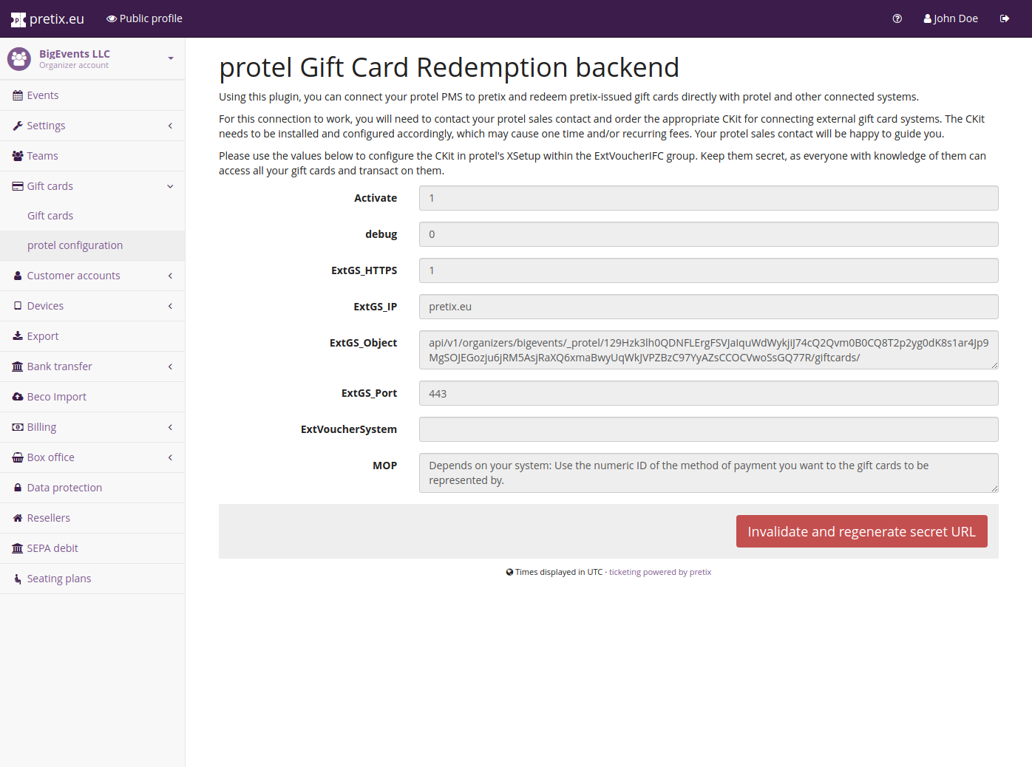This screenshot has width=1032, height=767.
Task: Click the Seating plans seat icon
Action: tap(18, 579)
